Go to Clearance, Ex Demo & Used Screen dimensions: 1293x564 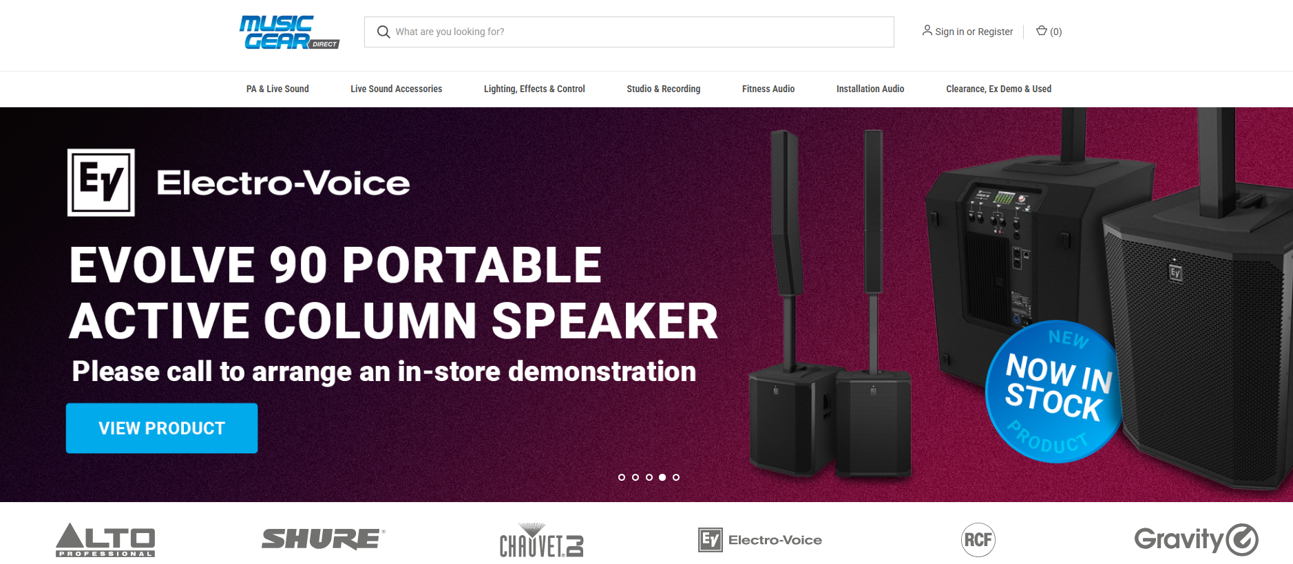(x=998, y=89)
